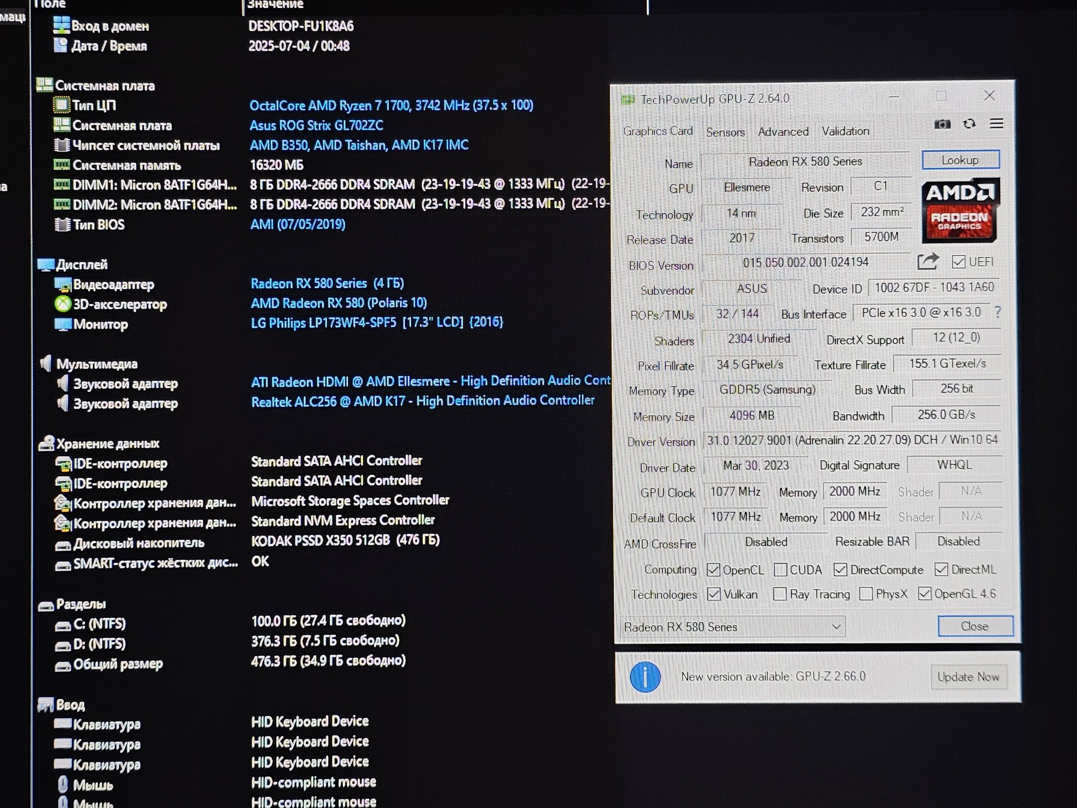1077x808 pixels.
Task: Click the Видеоадаптер row icon
Action: [x=63, y=284]
